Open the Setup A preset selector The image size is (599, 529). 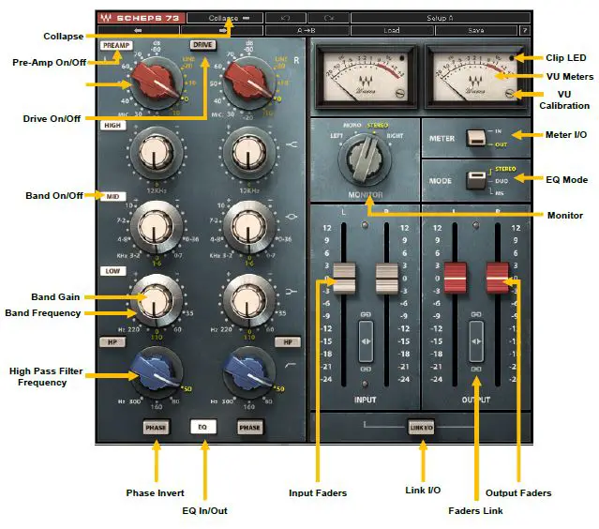[440, 18]
